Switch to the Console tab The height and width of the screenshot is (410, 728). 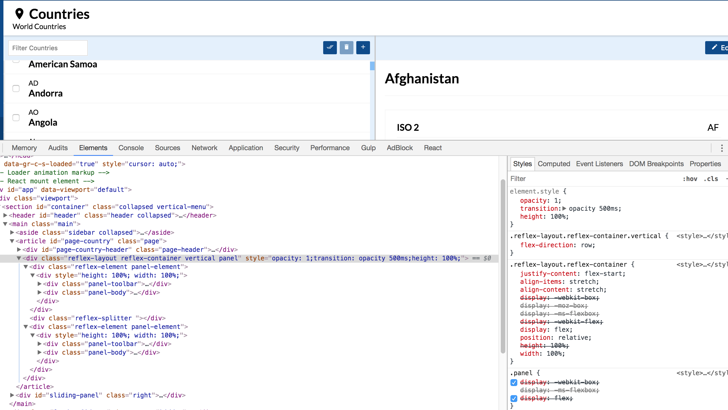click(x=131, y=148)
